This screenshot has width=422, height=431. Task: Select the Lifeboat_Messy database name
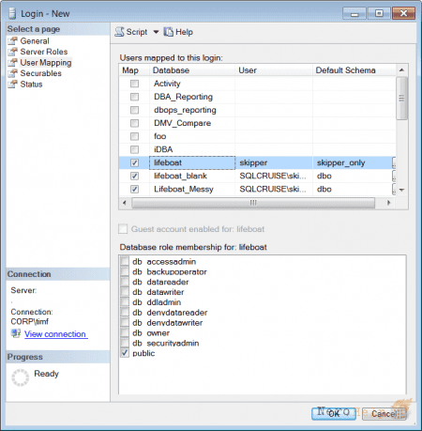click(x=184, y=189)
